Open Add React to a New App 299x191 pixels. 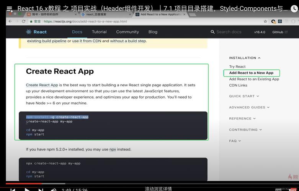pos(251,73)
